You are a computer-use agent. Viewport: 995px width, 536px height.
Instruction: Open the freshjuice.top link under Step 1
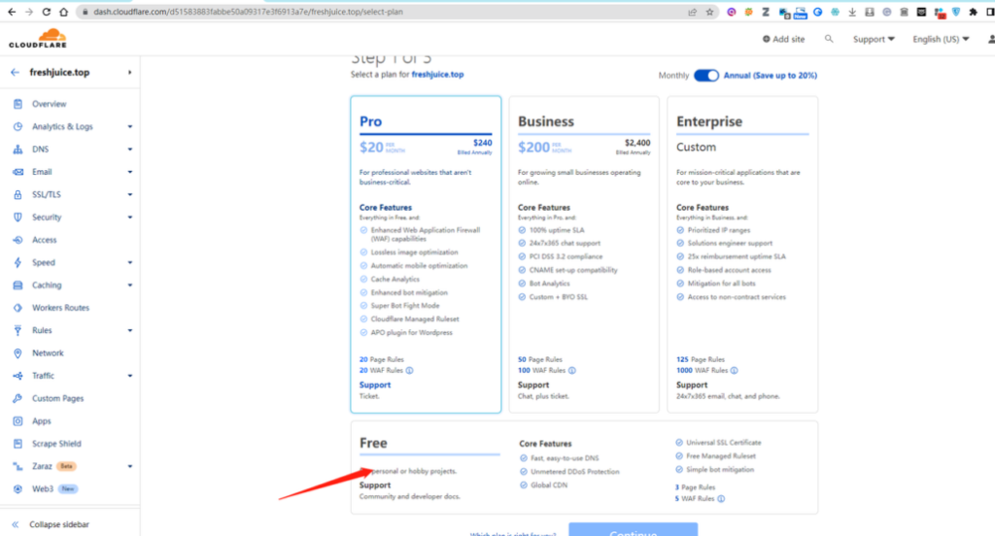tap(437, 74)
